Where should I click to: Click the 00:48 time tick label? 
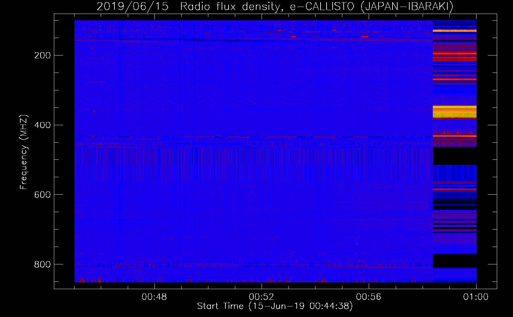tap(154, 297)
